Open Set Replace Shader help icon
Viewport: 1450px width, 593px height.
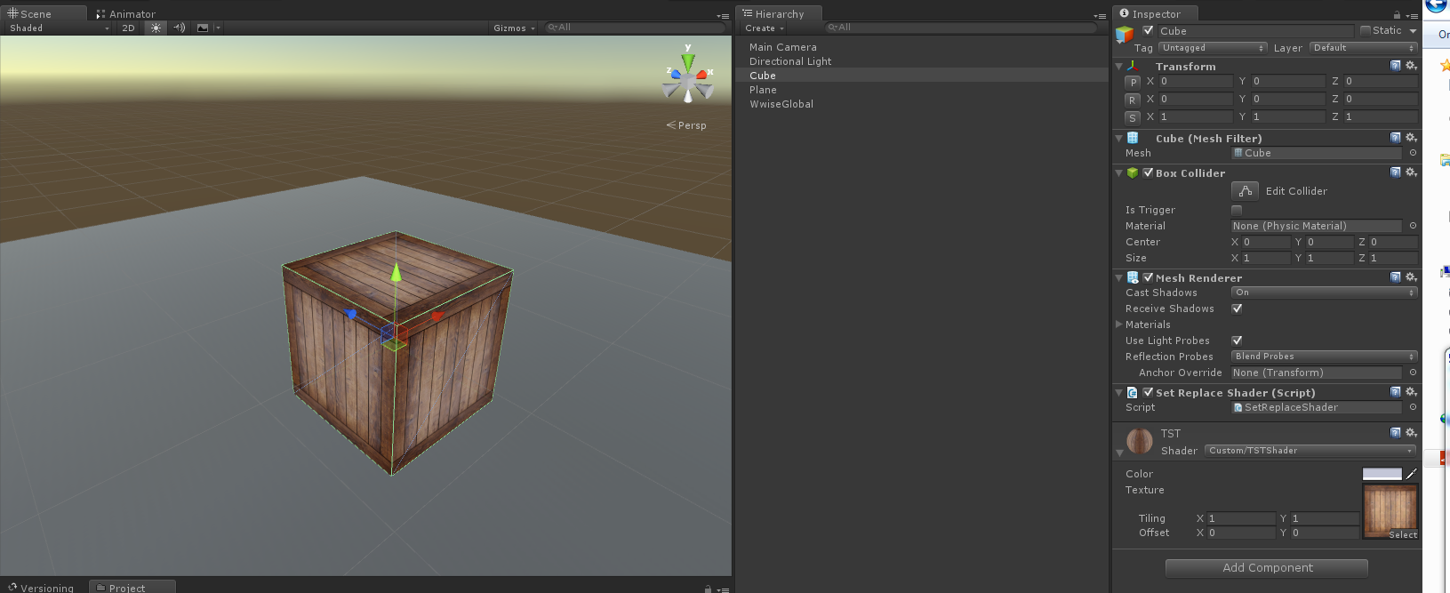click(1396, 392)
